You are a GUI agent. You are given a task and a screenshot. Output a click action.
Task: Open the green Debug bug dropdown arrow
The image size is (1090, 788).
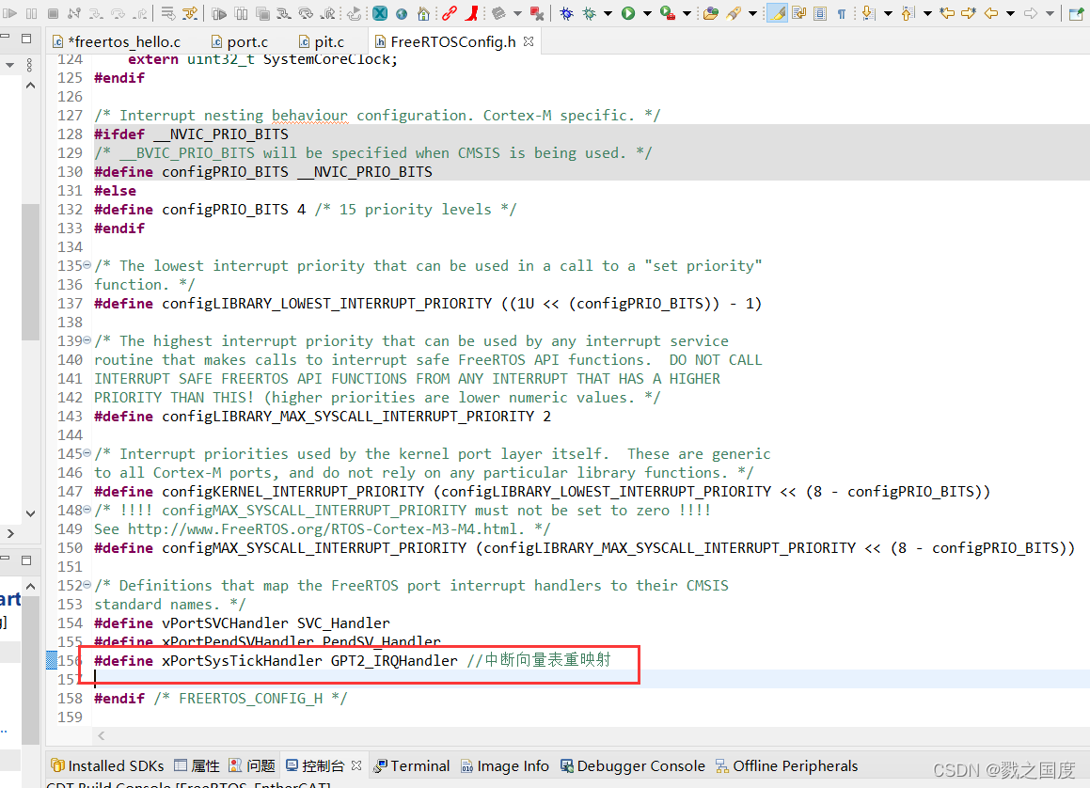coord(608,13)
